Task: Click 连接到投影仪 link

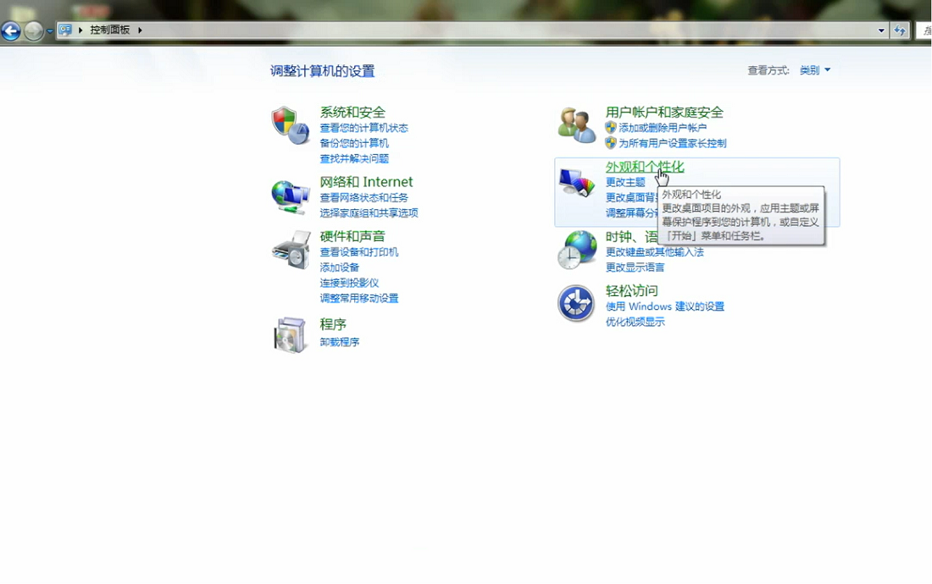Action: click(349, 283)
